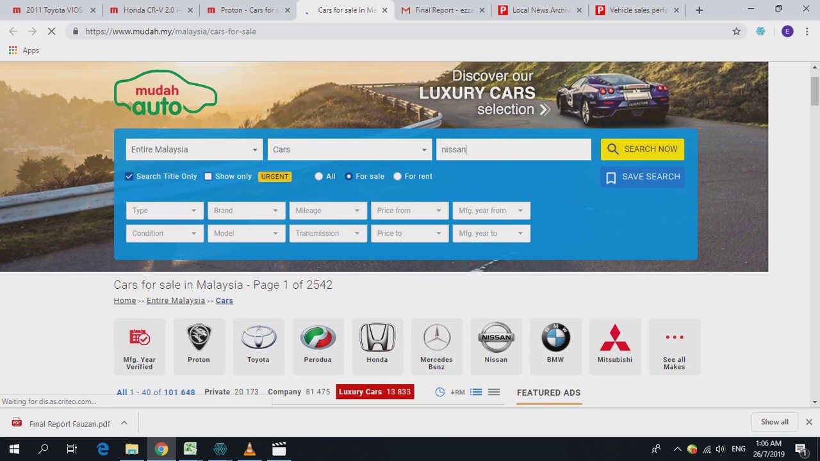Open the BMW make icon

[x=555, y=346]
